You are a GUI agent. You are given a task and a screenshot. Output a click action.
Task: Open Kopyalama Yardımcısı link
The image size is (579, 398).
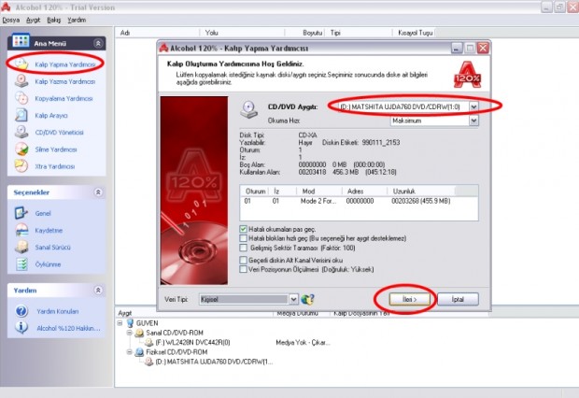64,98
